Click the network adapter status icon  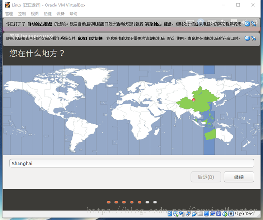pos(188,214)
